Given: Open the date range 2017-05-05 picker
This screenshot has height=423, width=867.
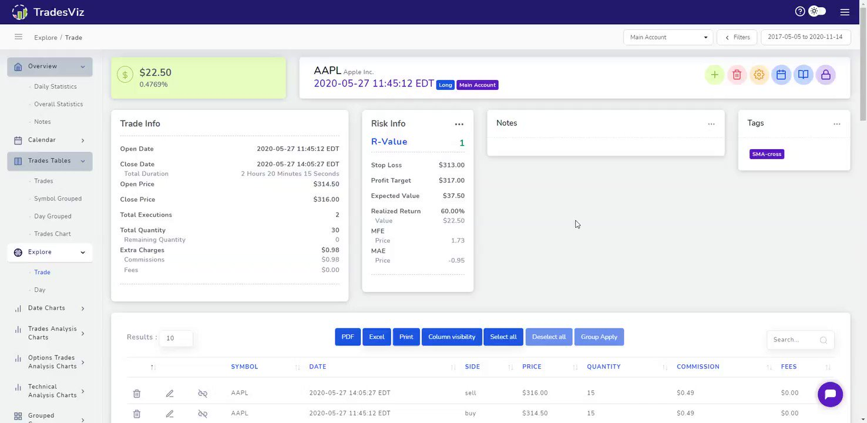Looking at the screenshot, I should (805, 37).
